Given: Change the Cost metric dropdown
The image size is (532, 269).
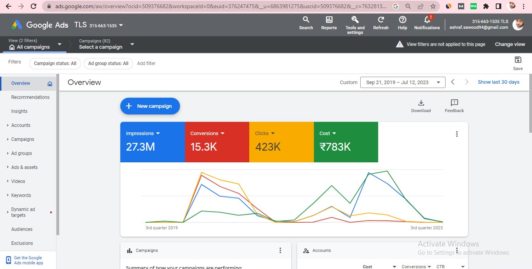Looking at the screenshot, I should coord(328,133).
